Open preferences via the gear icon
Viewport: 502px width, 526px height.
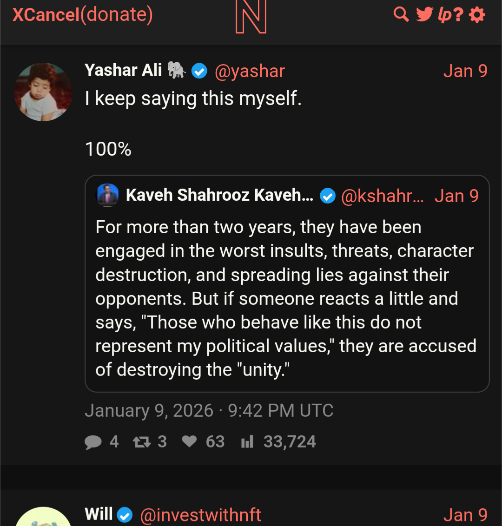[477, 15]
